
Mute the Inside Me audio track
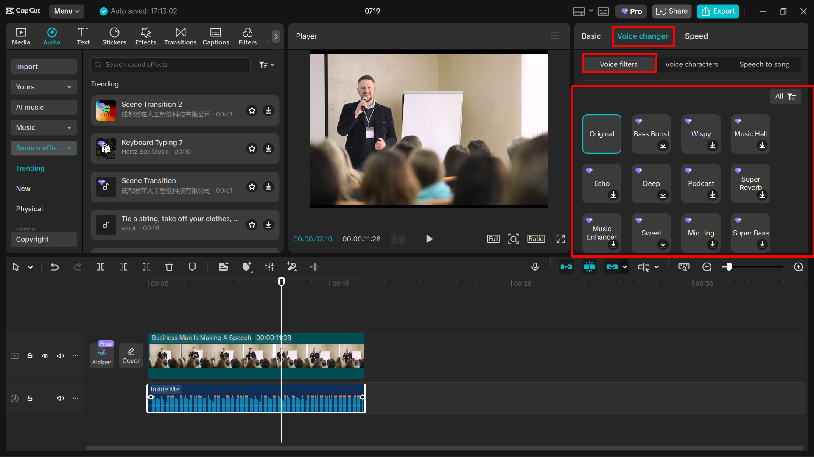pos(60,398)
